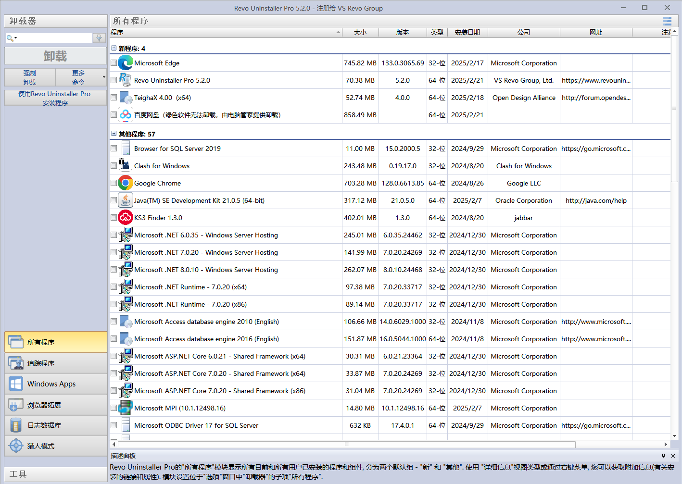Click the 百度网盘 program icon
The width and height of the screenshot is (682, 484).
coord(126,115)
